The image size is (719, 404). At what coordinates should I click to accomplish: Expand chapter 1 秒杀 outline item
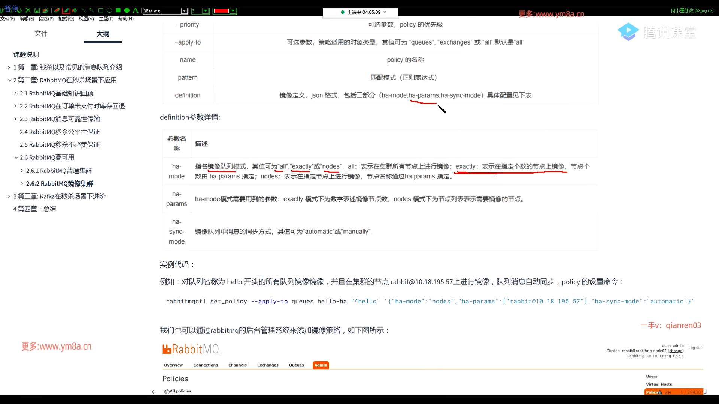(9, 67)
